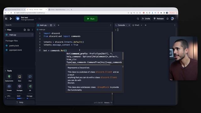The width and height of the screenshot is (201, 113).
Task: Create a new file with the file icon
Action: coord(24,30)
